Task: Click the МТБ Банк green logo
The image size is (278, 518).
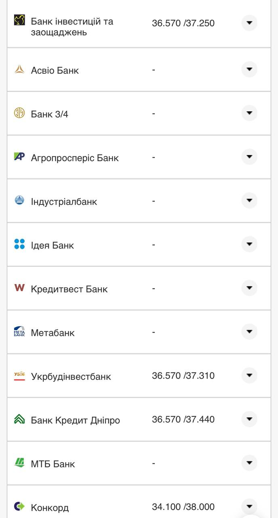Action: [x=19, y=463]
